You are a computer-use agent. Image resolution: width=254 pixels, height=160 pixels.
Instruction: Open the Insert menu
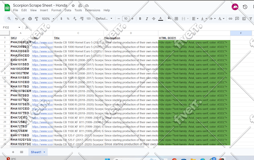pos(44,10)
